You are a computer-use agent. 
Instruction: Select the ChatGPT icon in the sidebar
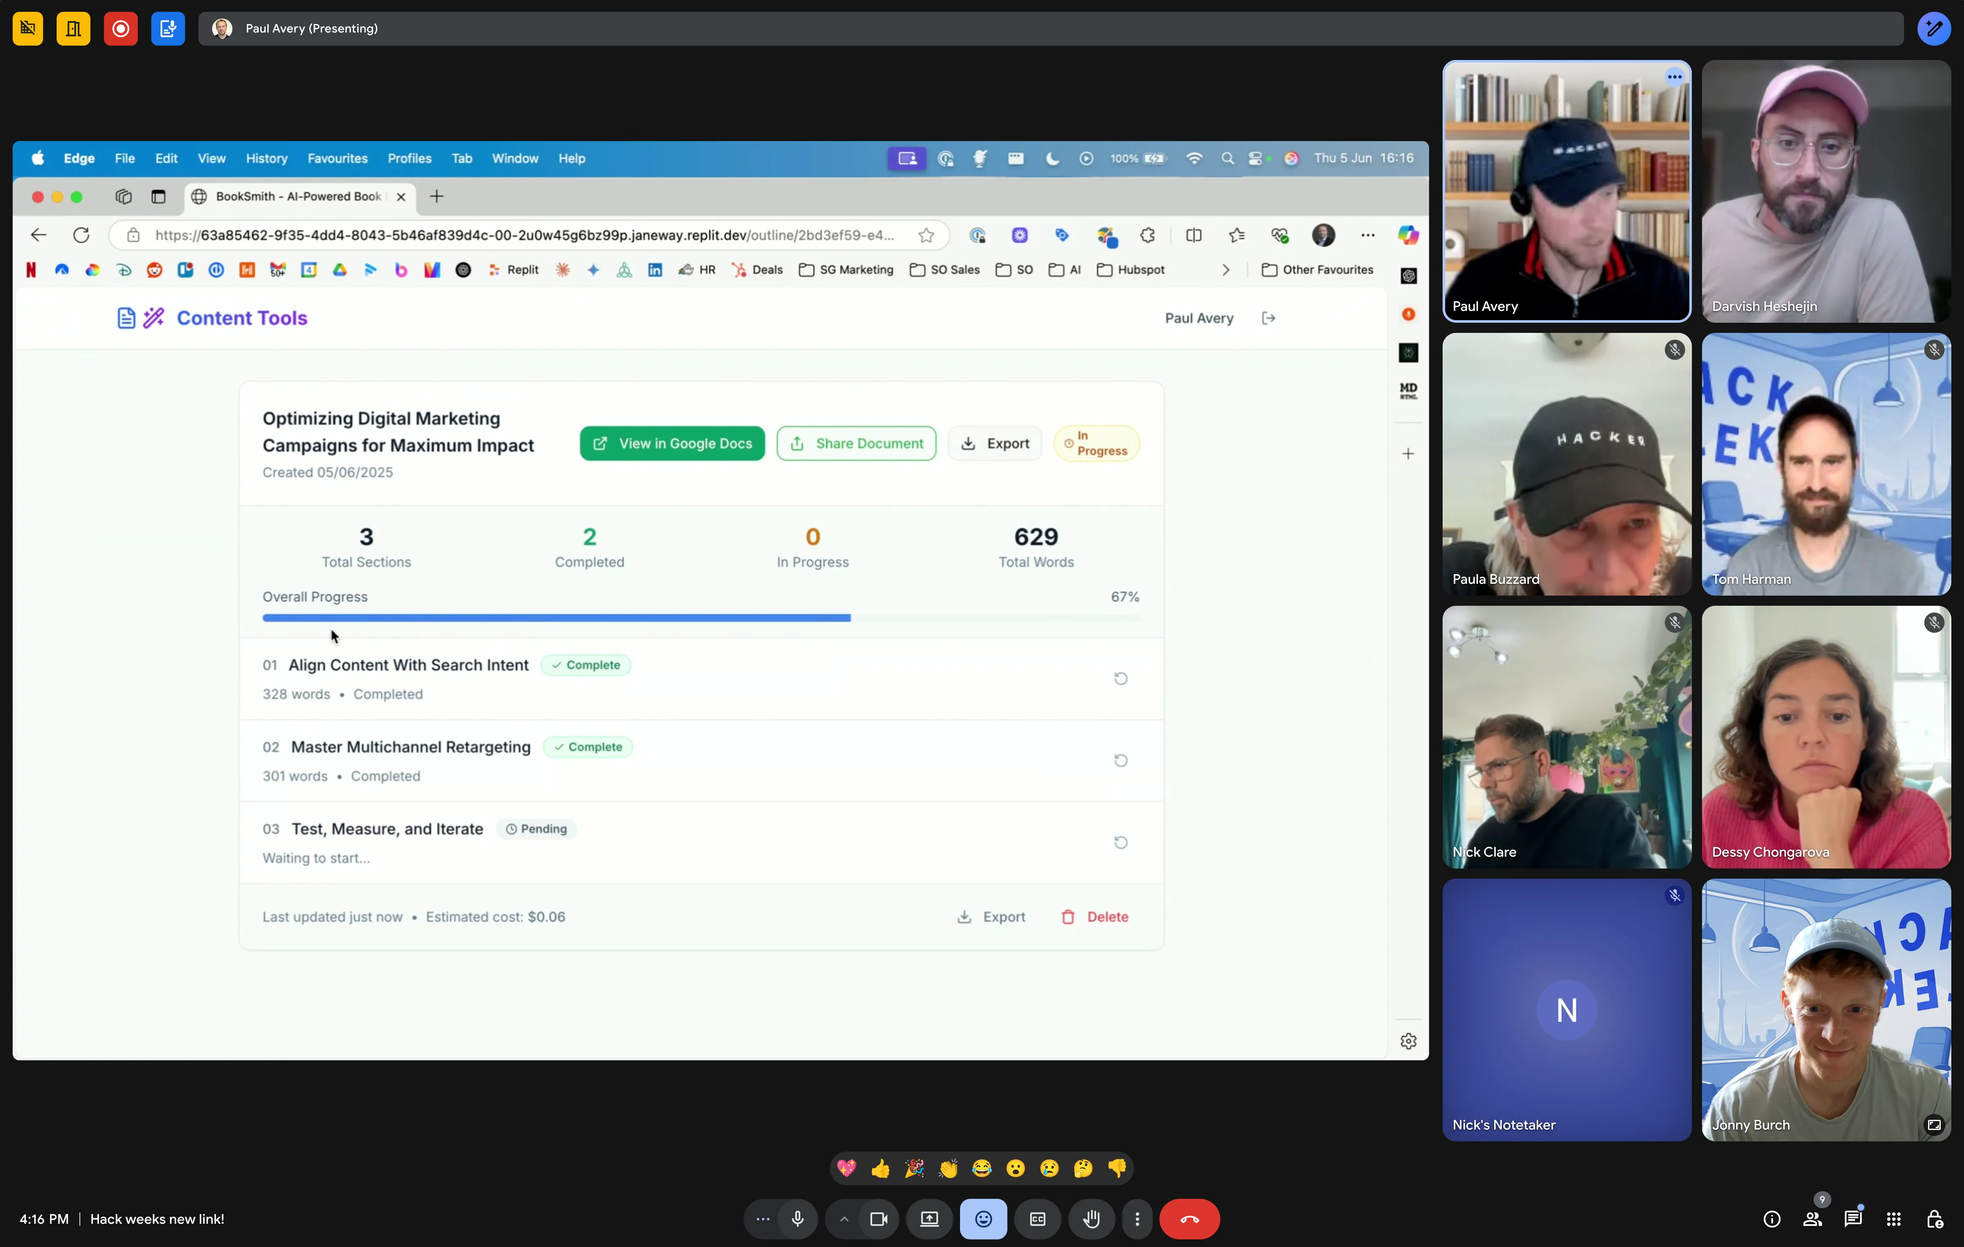coord(1408,276)
